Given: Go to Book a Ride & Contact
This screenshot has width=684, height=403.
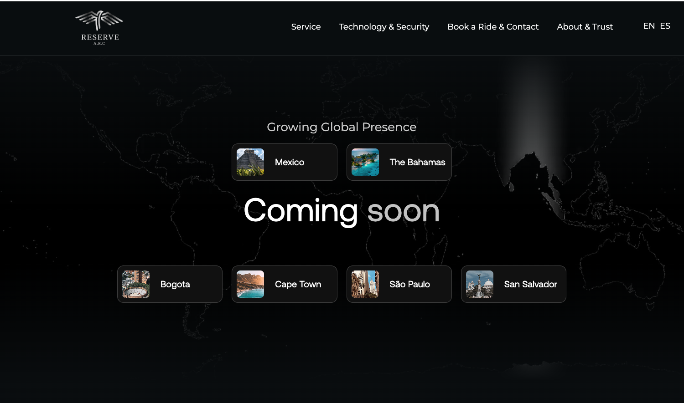Looking at the screenshot, I should click(x=493, y=27).
